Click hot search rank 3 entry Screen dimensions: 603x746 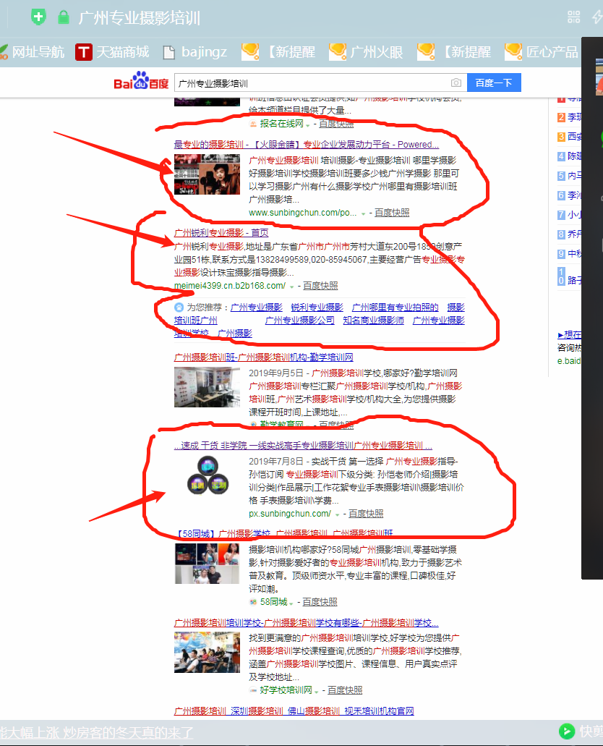(x=570, y=137)
